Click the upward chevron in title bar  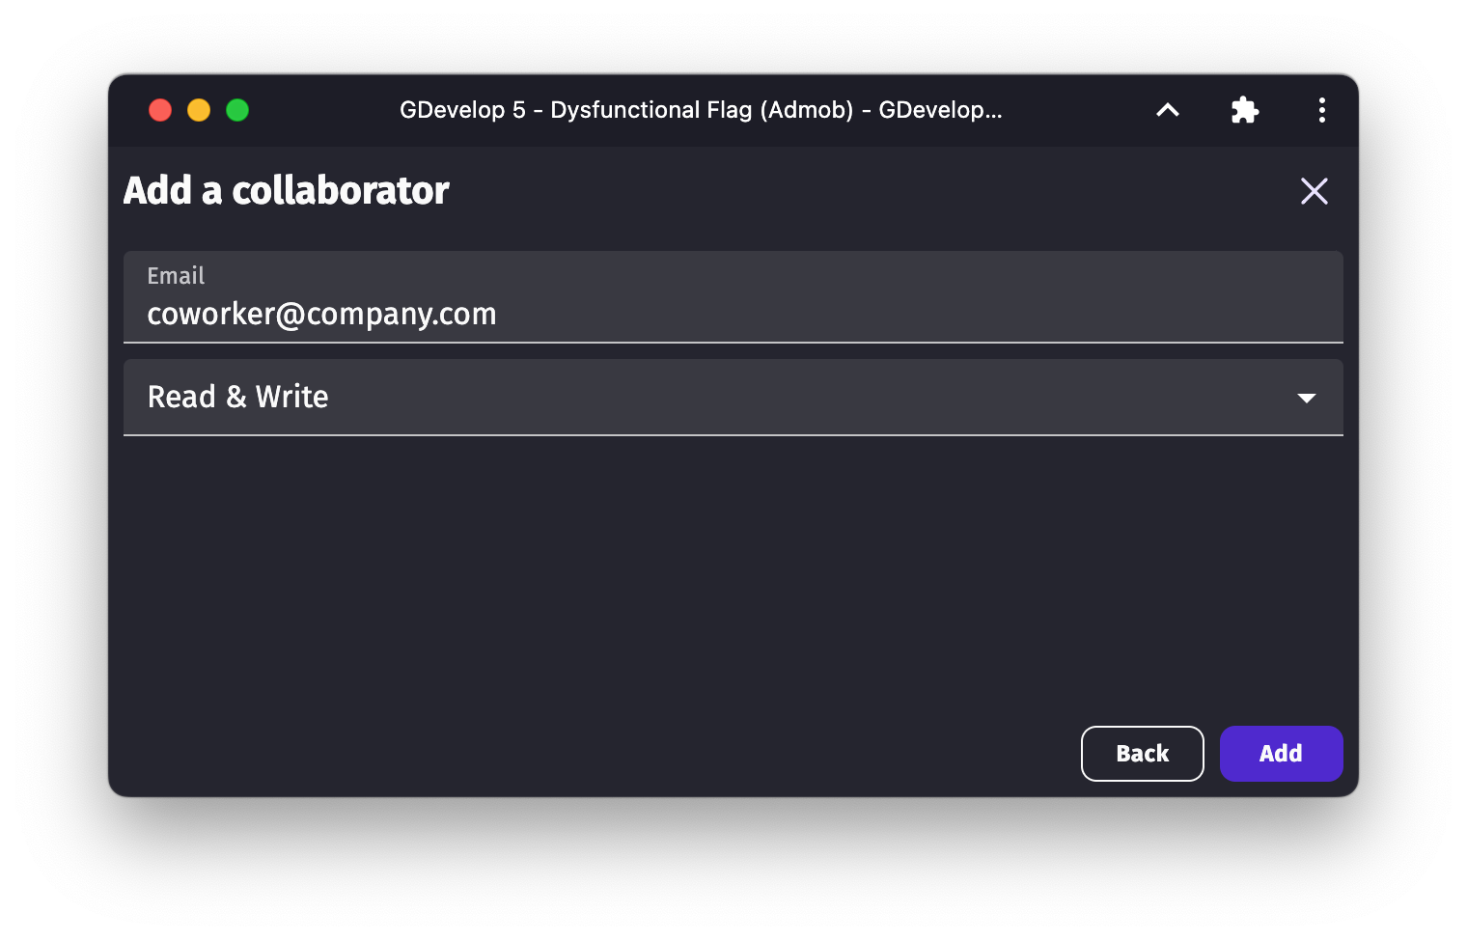pos(1168,110)
